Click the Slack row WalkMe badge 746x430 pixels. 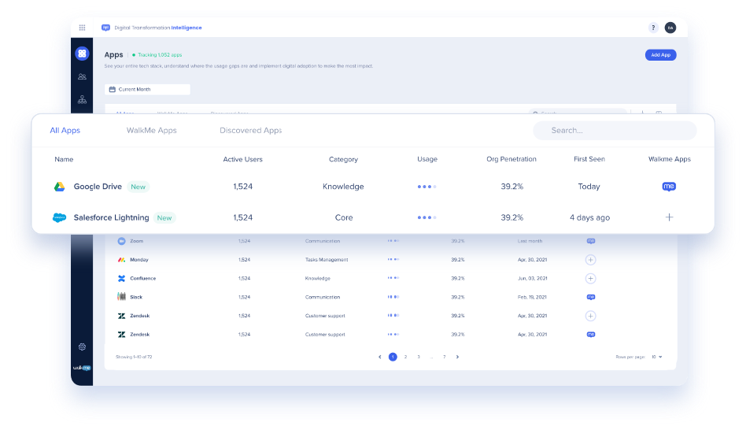590,297
